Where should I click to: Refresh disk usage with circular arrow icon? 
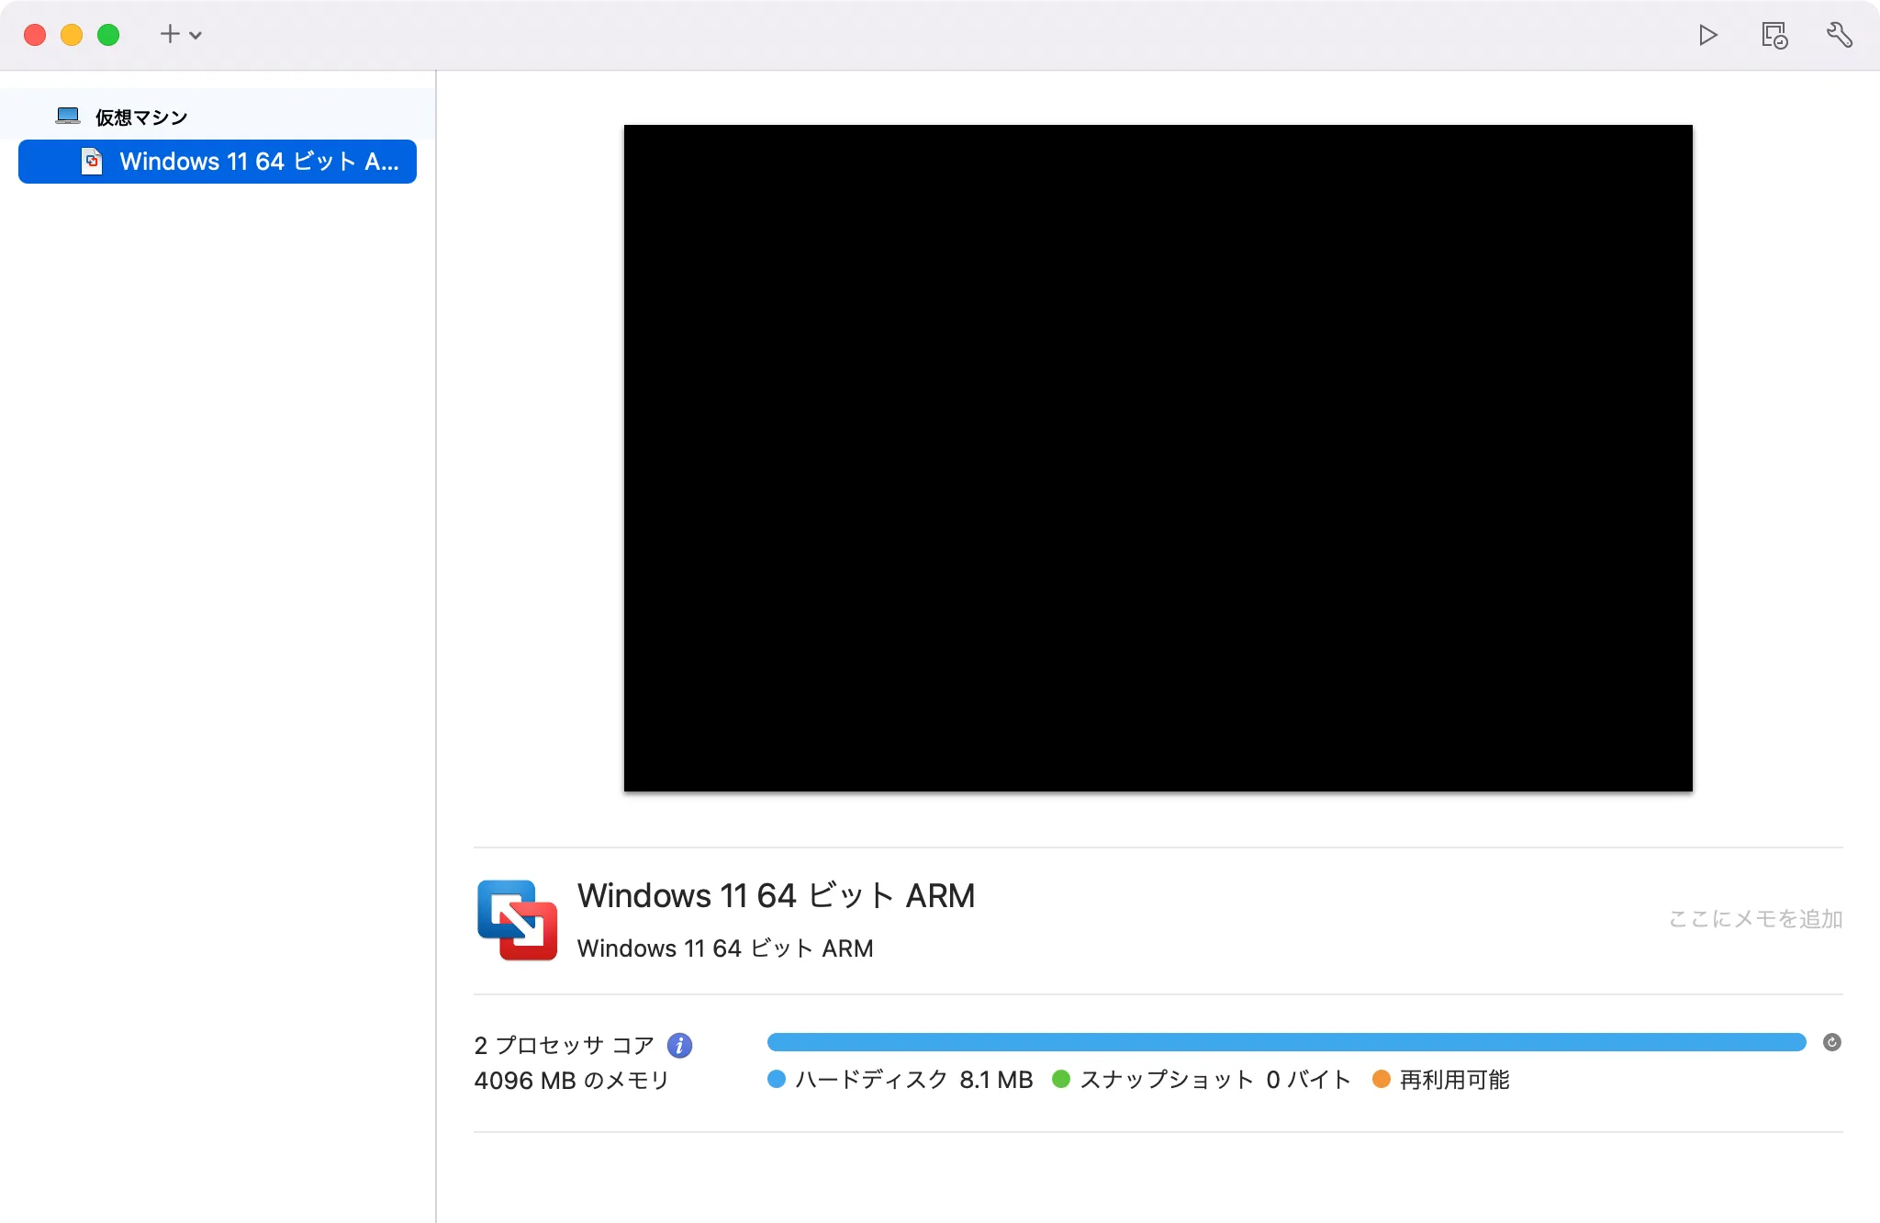(1831, 1042)
